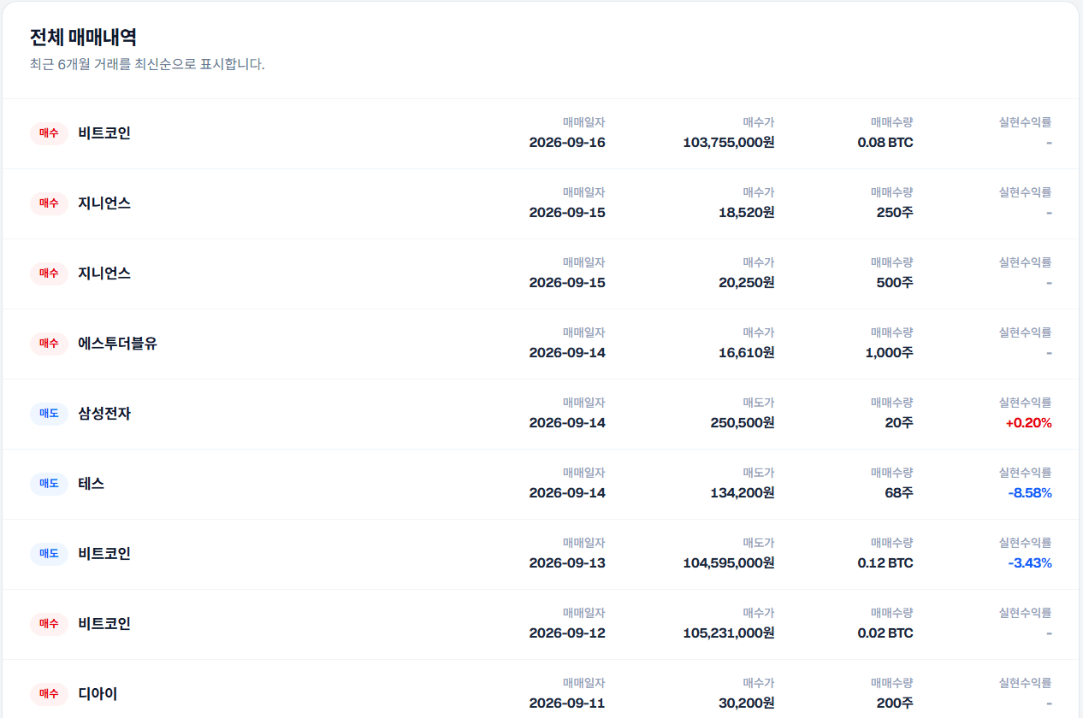The image size is (1083, 718).
Task: Click the "최근 6개월 거래를 최신순으로 표시합니다." subtitle
Action: [x=147, y=64]
